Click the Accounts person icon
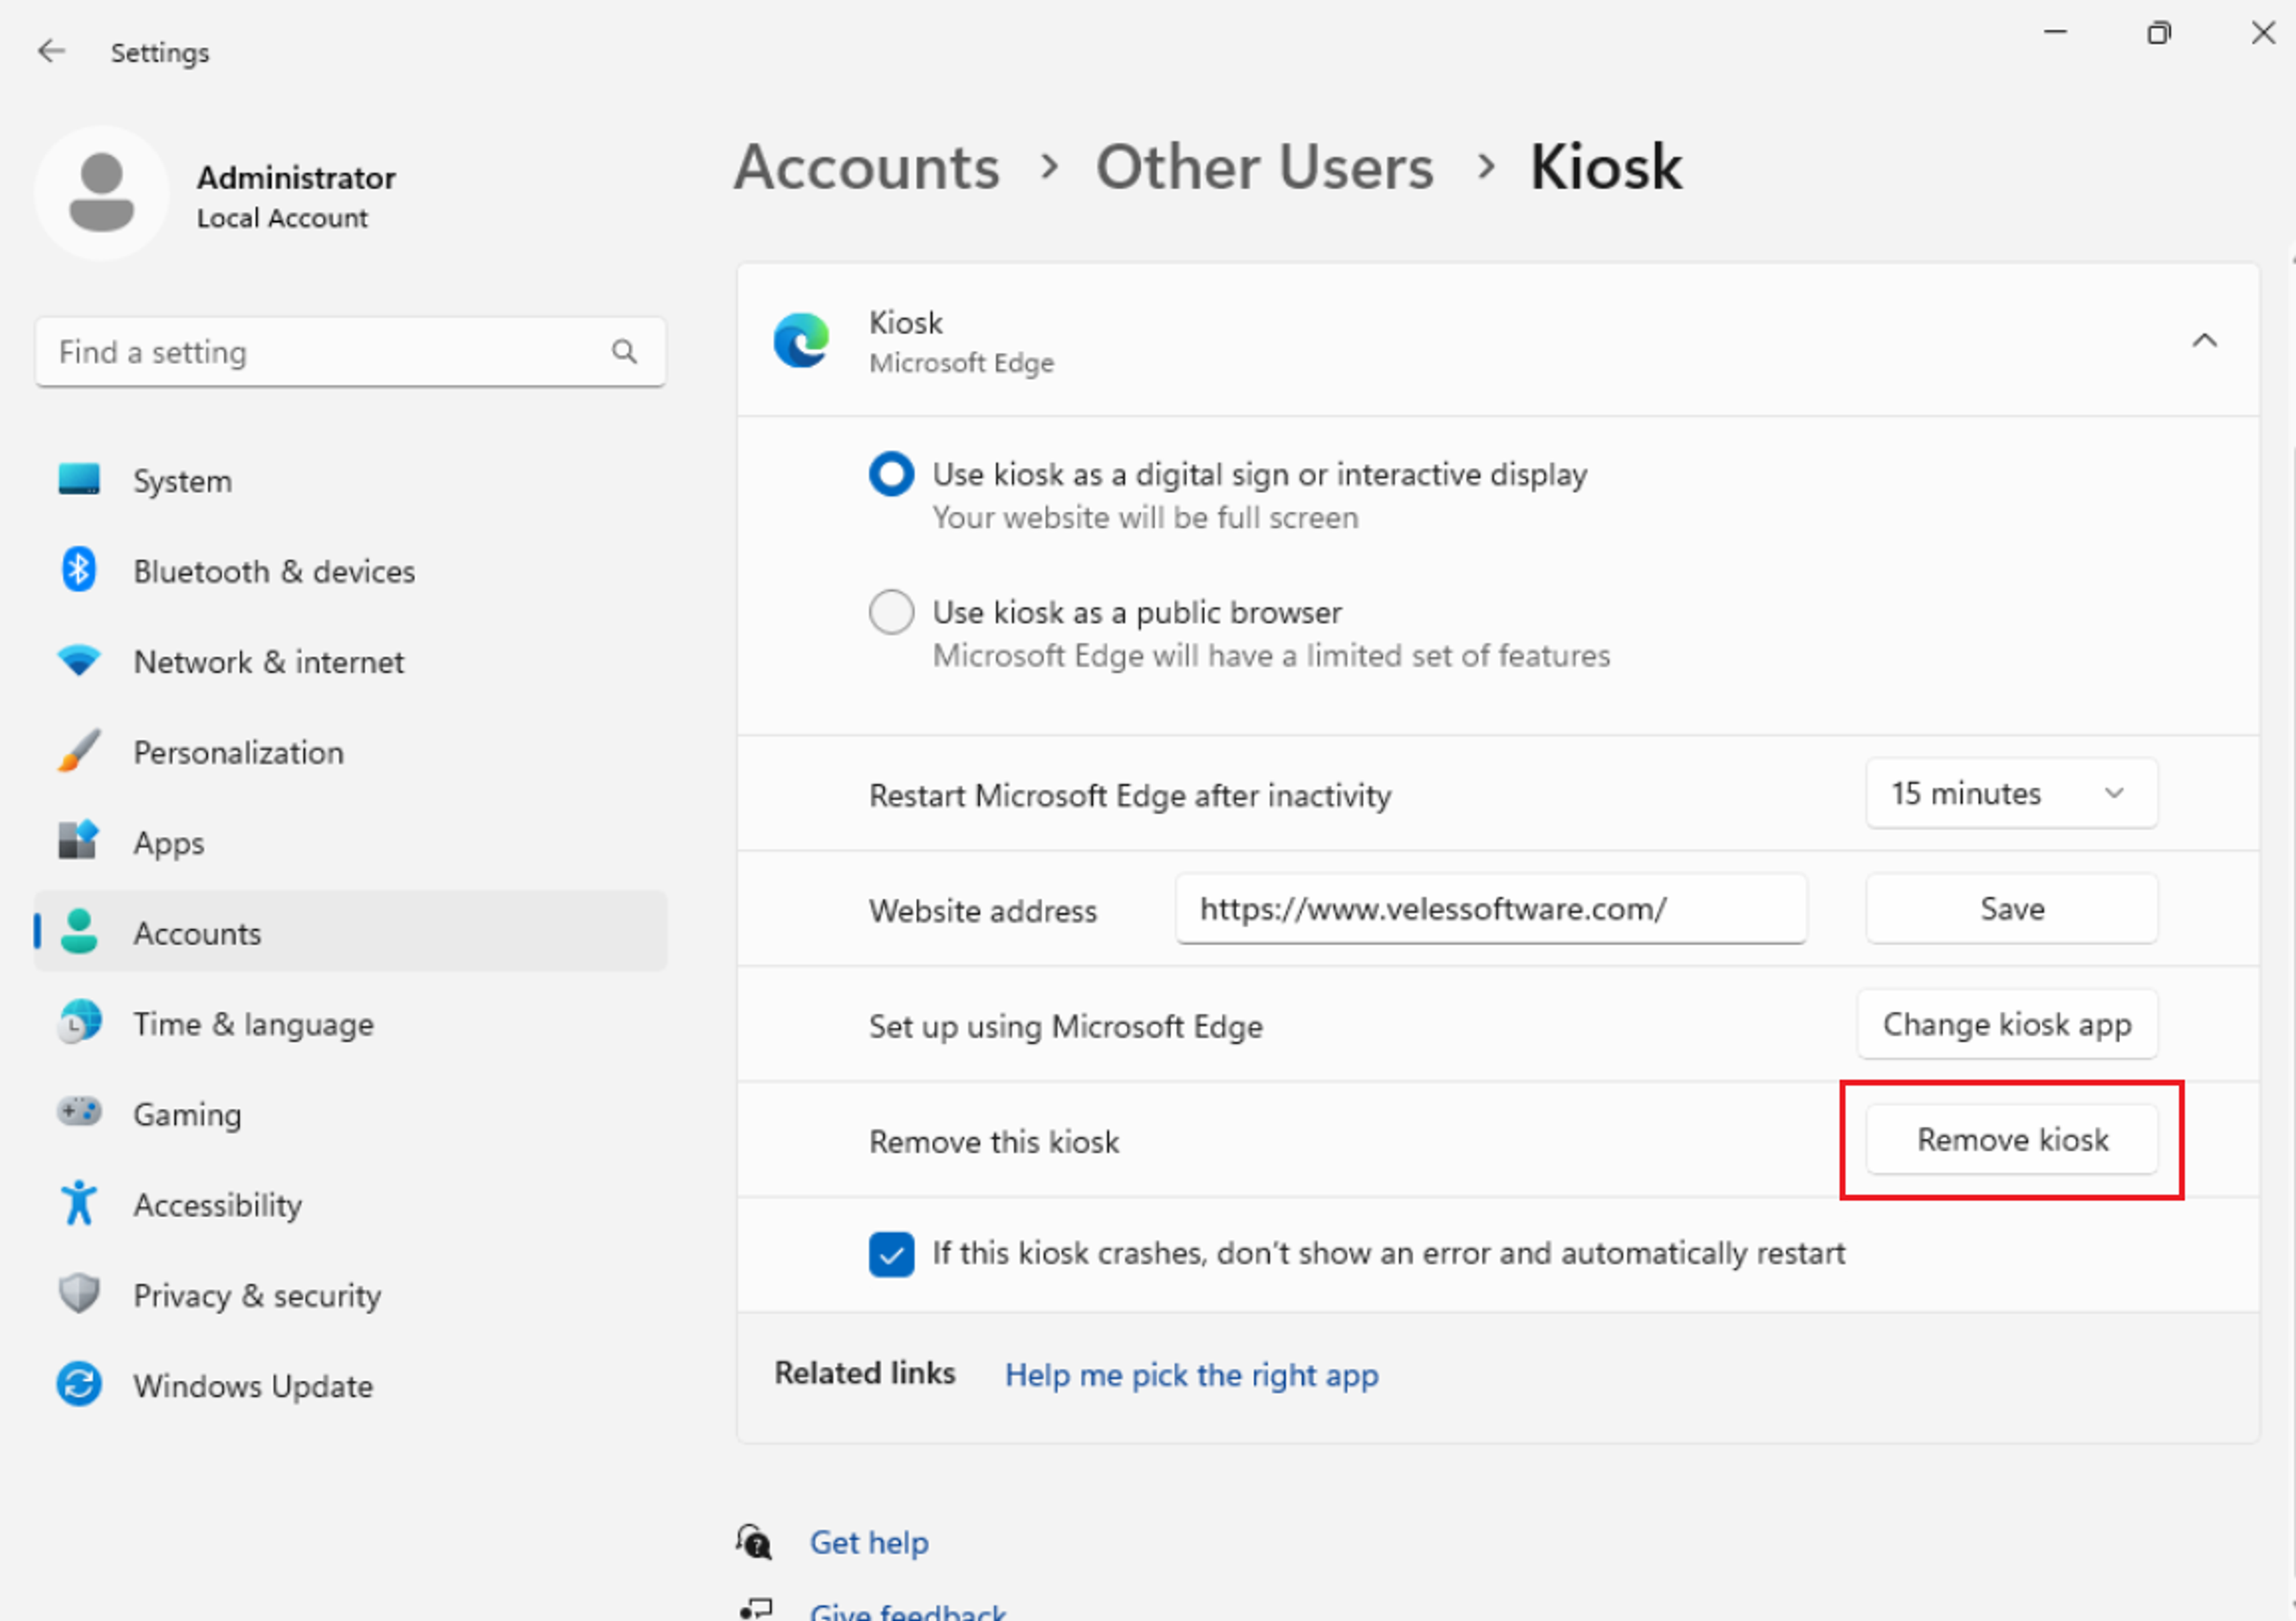Viewport: 2296px width, 1621px height. [x=79, y=931]
